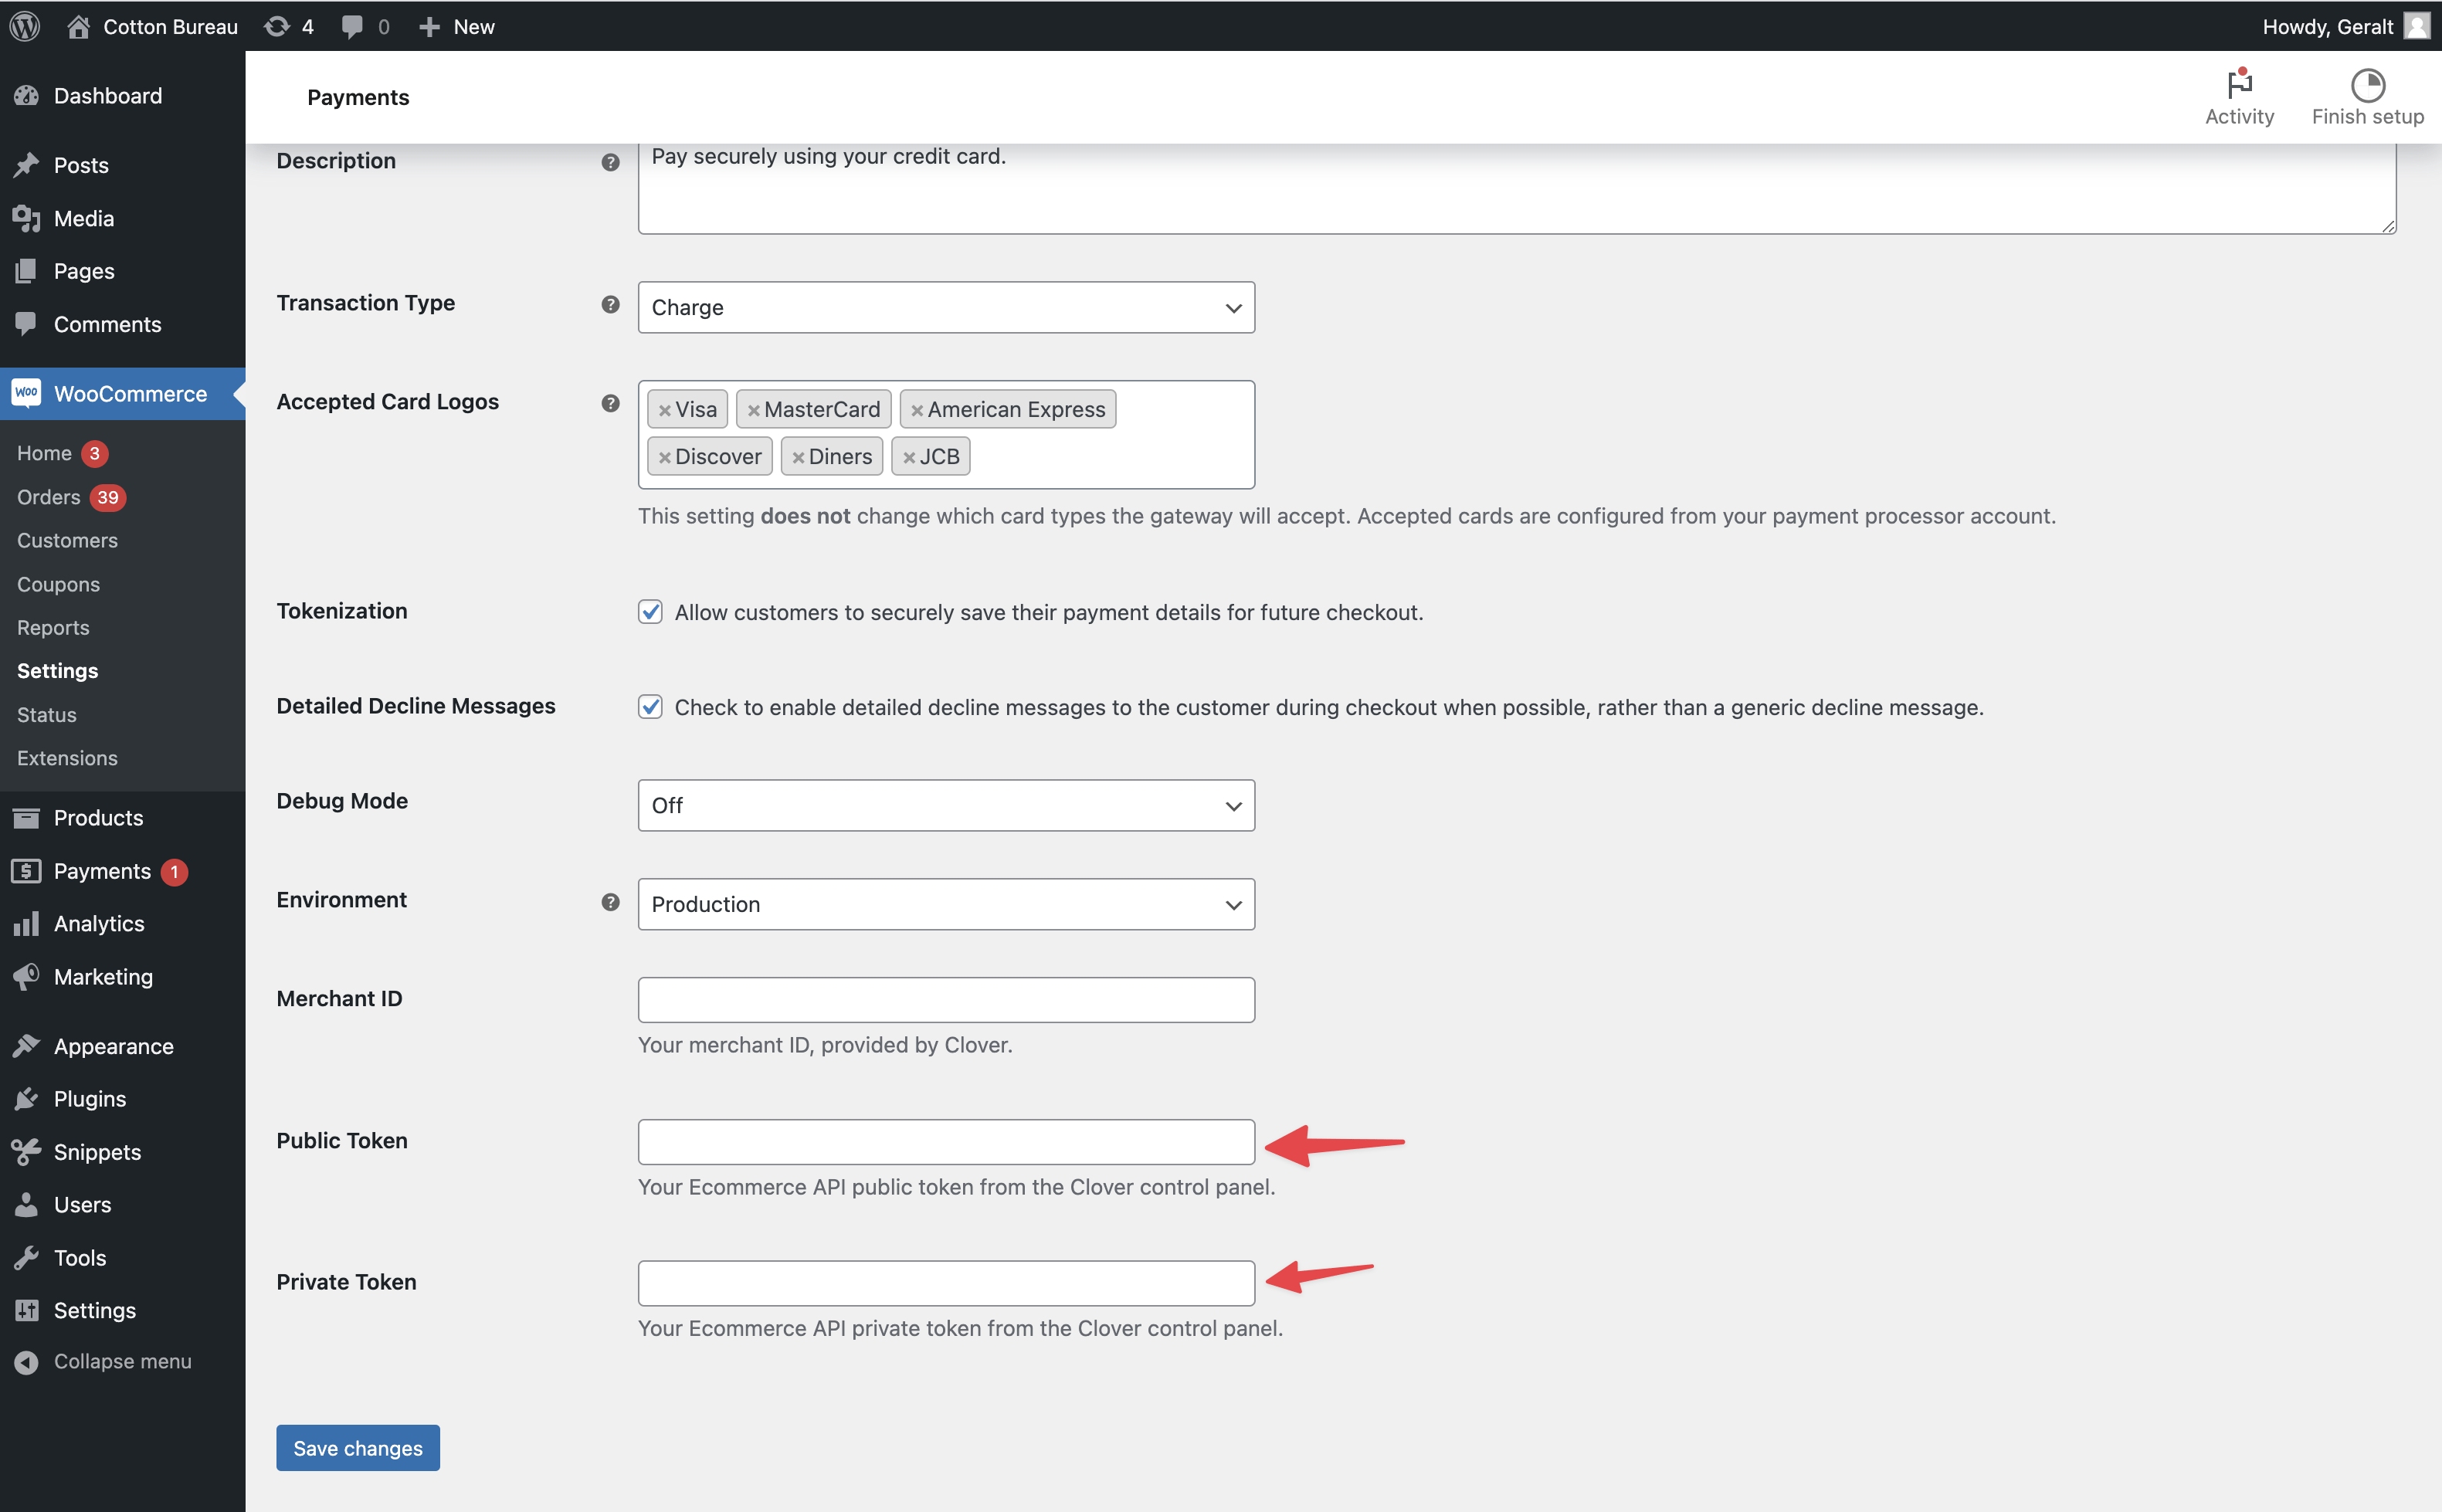
Task: Click the New (+) icon in the admin bar
Action: tap(429, 26)
